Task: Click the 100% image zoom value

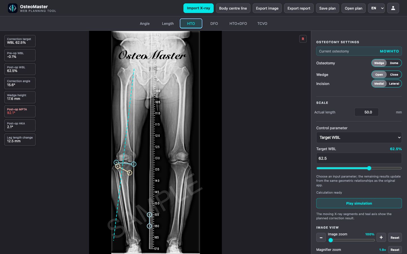Action: point(370,234)
